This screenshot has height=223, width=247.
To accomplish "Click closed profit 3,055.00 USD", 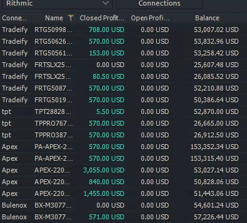I will pyautogui.click(x=104, y=170).
